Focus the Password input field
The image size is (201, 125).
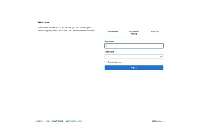(x=132, y=57)
